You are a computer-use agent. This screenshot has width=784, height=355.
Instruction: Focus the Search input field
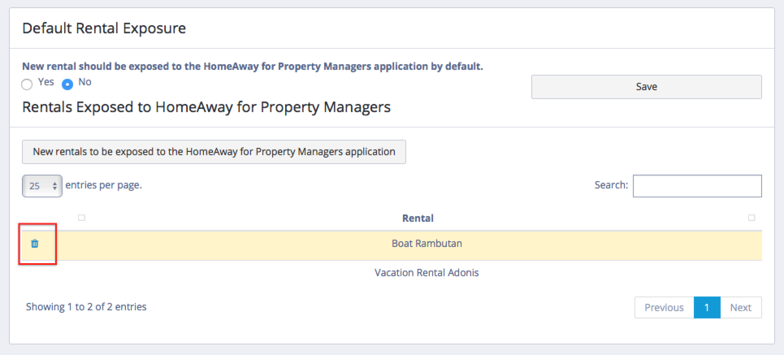[x=697, y=186]
